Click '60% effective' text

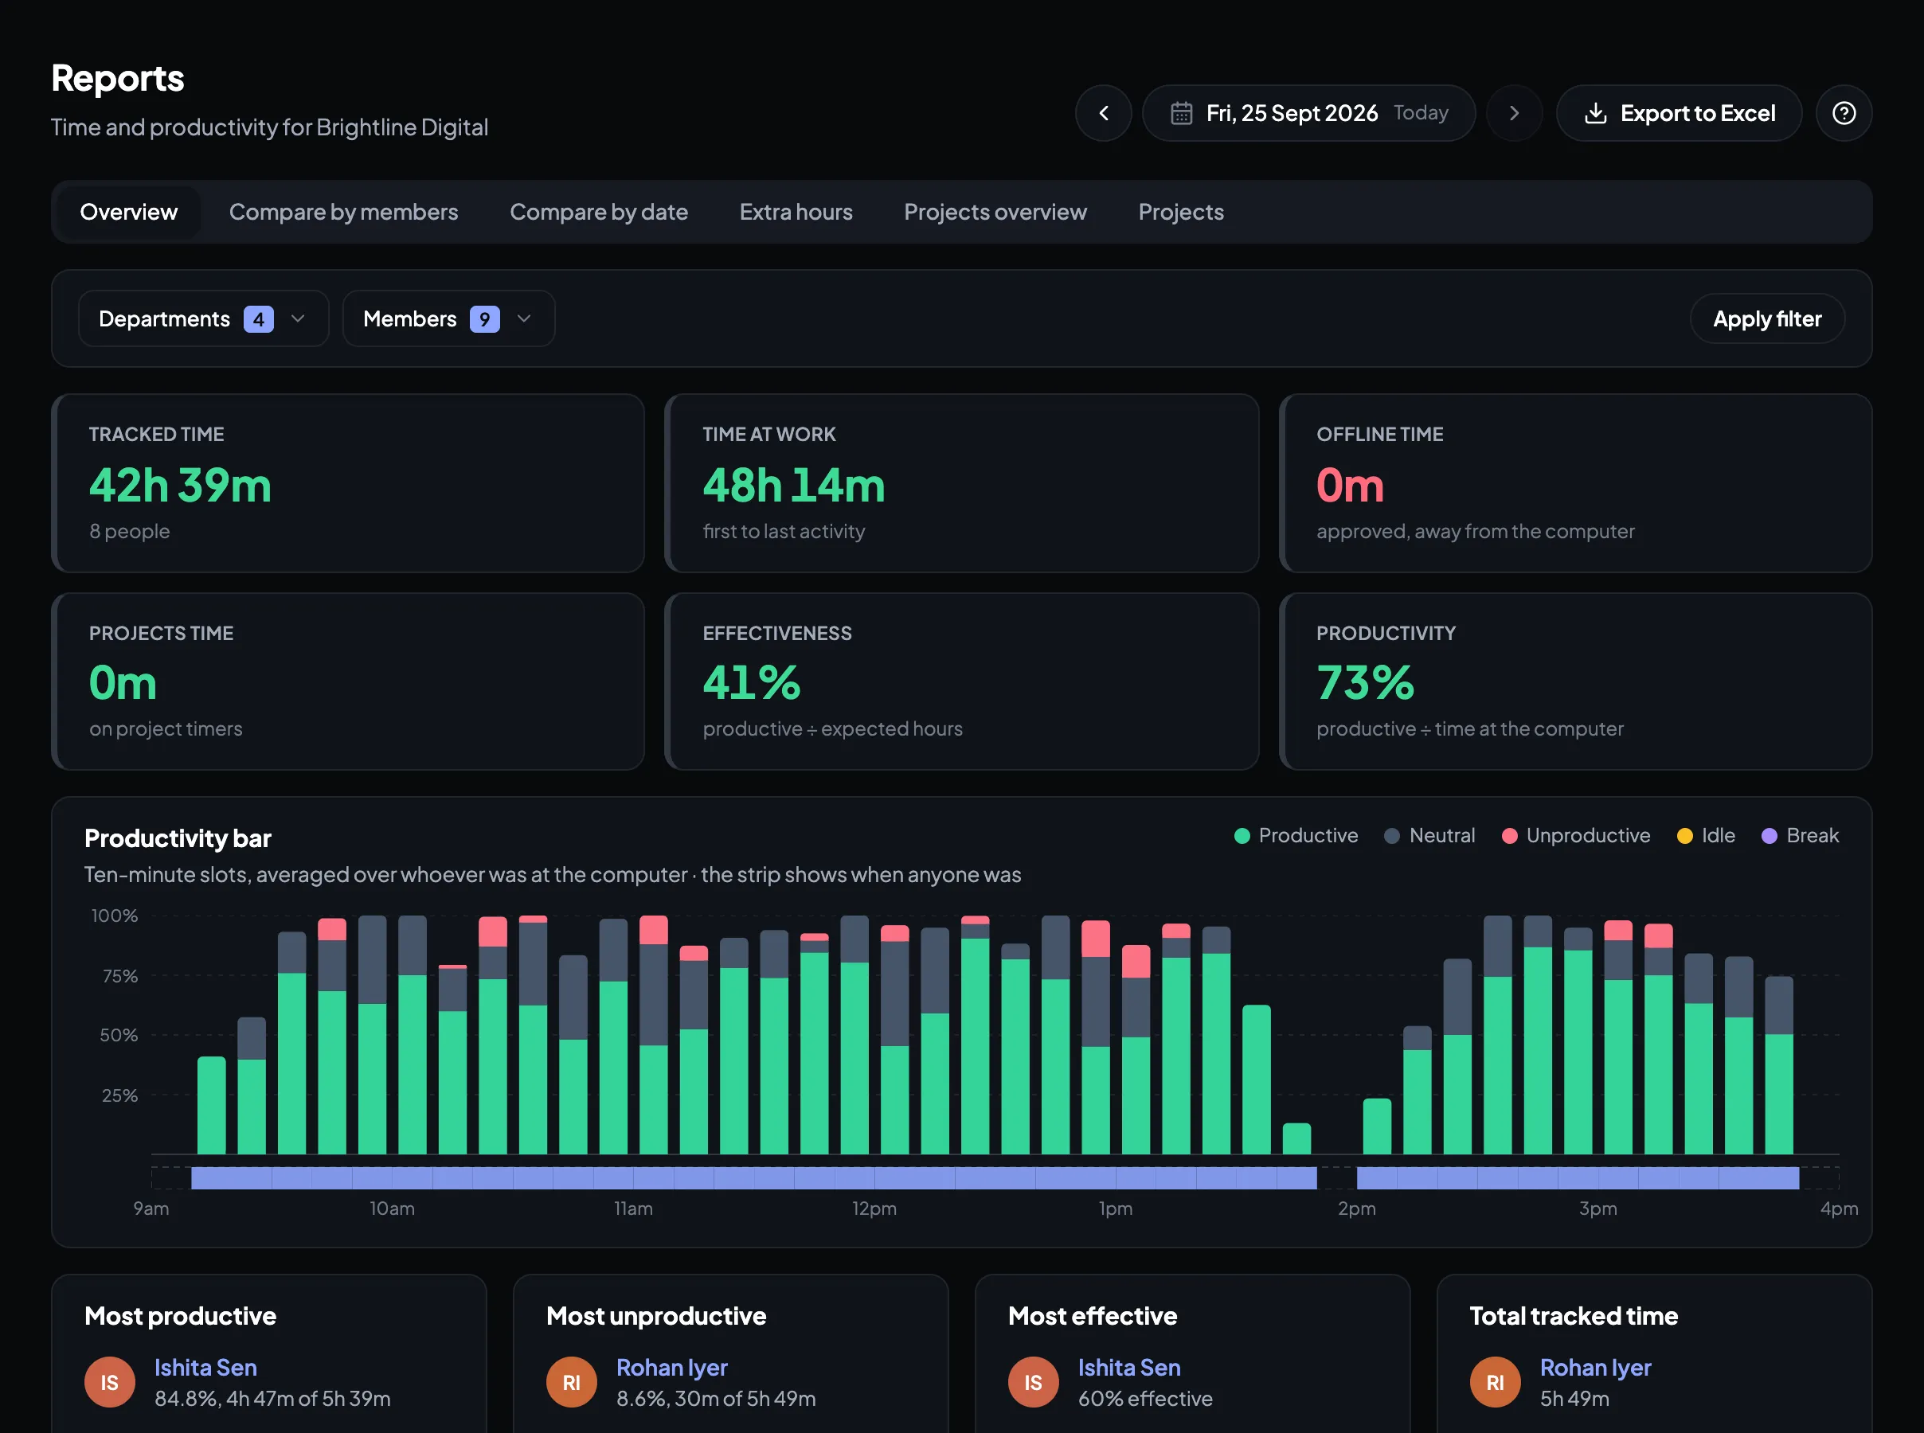(x=1145, y=1398)
